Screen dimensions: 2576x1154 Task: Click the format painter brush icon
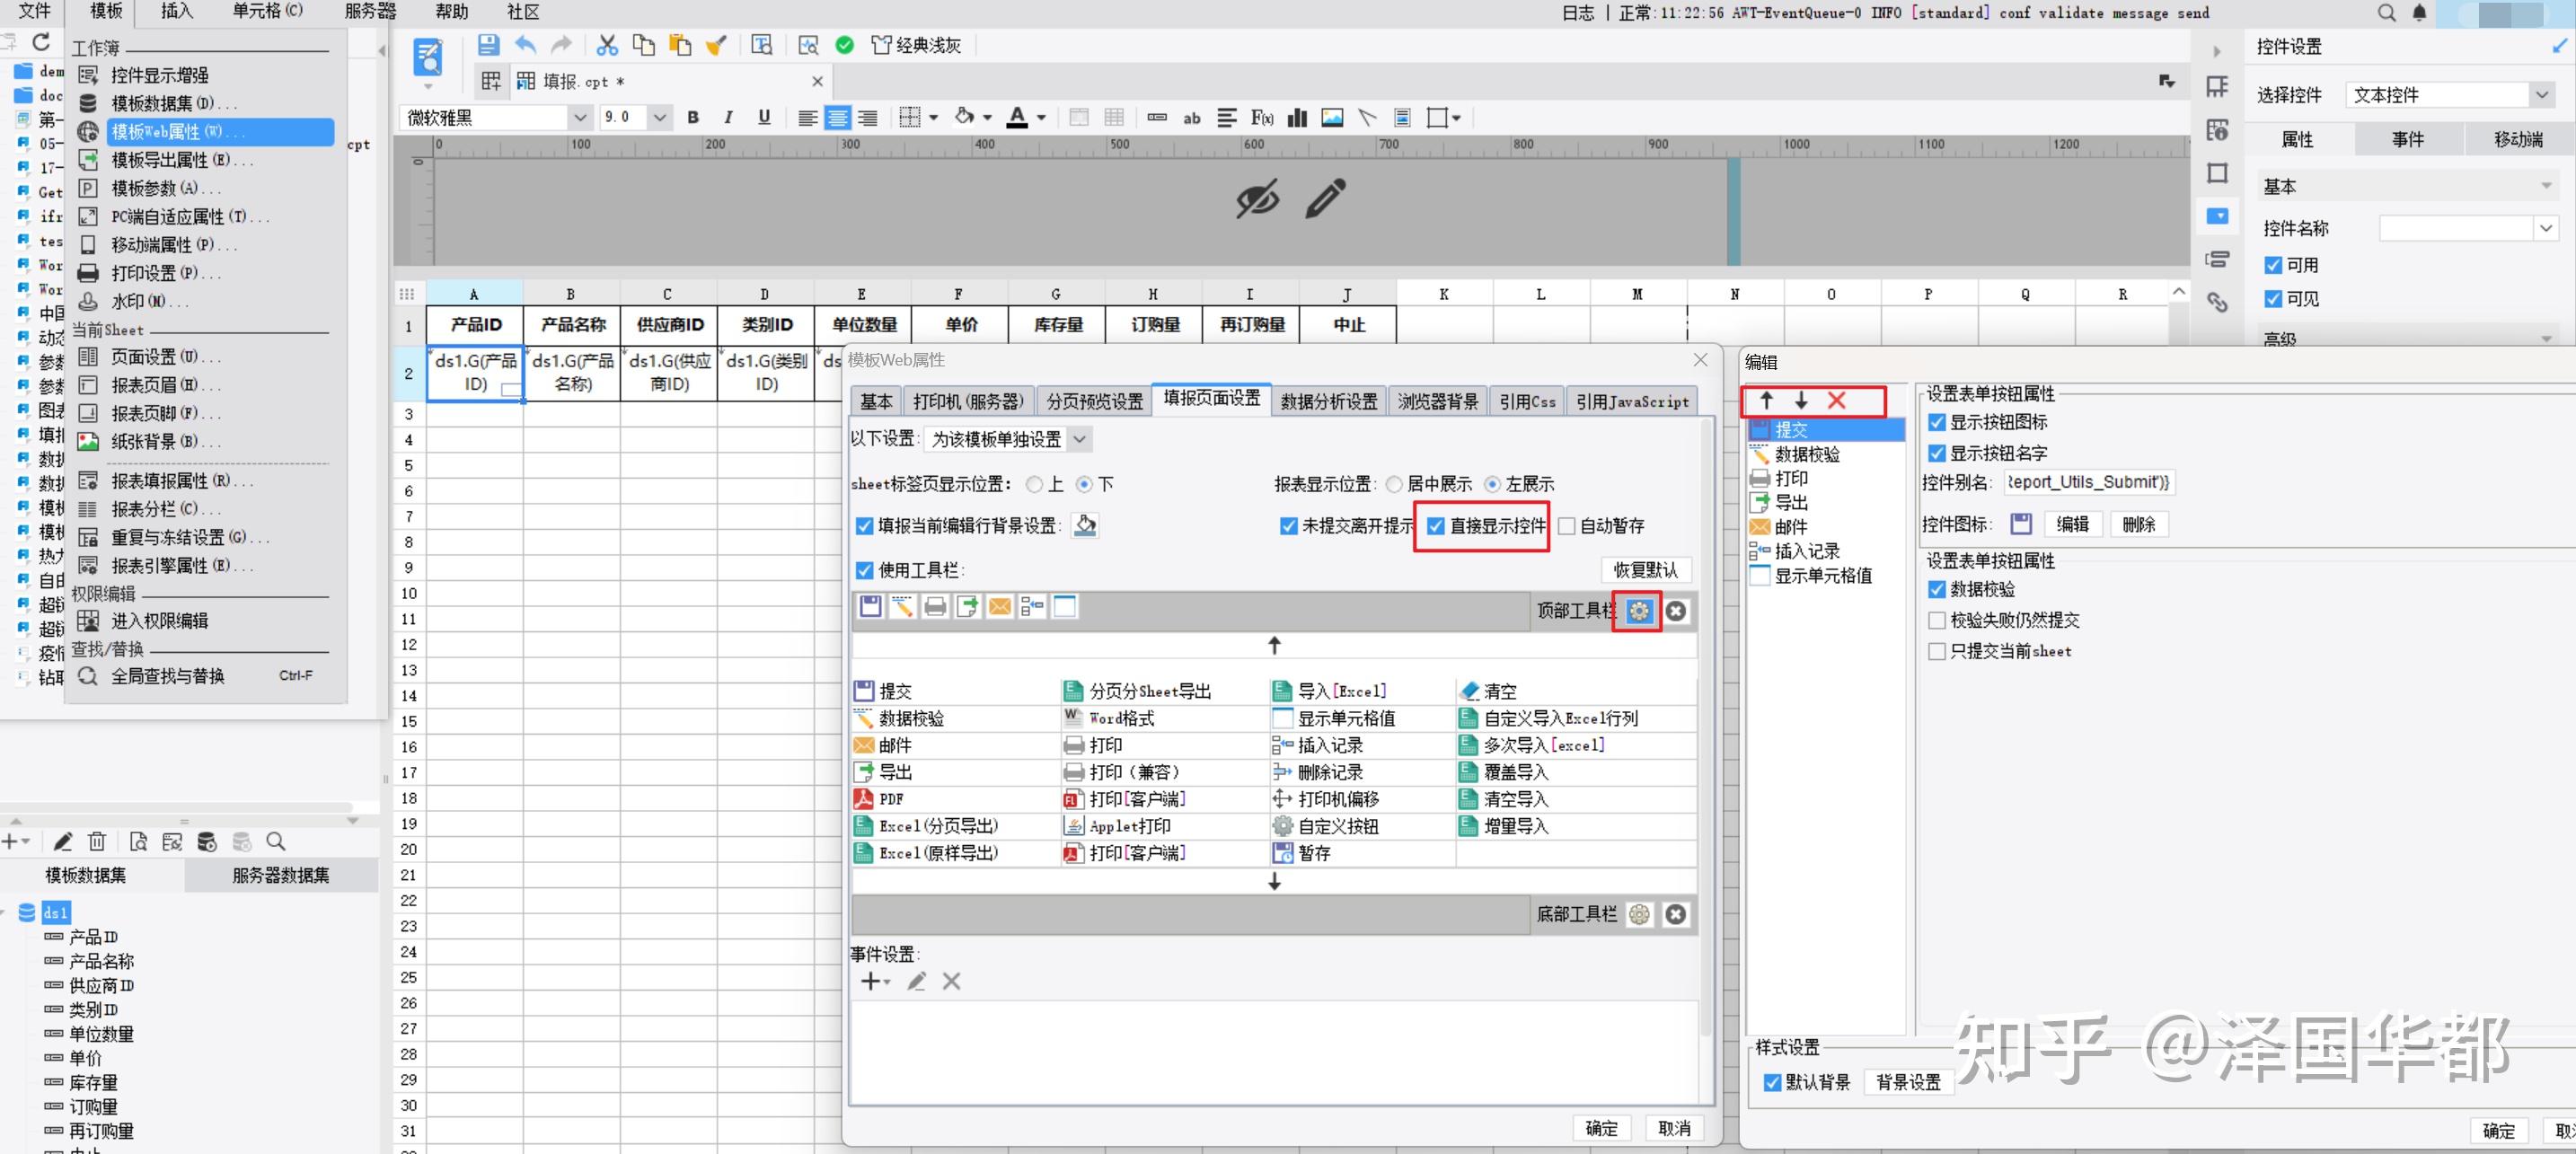click(x=716, y=45)
